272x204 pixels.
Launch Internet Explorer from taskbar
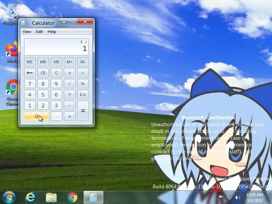click(30, 197)
